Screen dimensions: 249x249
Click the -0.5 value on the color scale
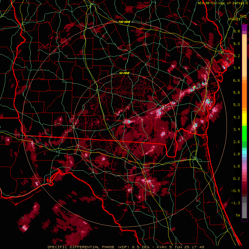(235, 191)
